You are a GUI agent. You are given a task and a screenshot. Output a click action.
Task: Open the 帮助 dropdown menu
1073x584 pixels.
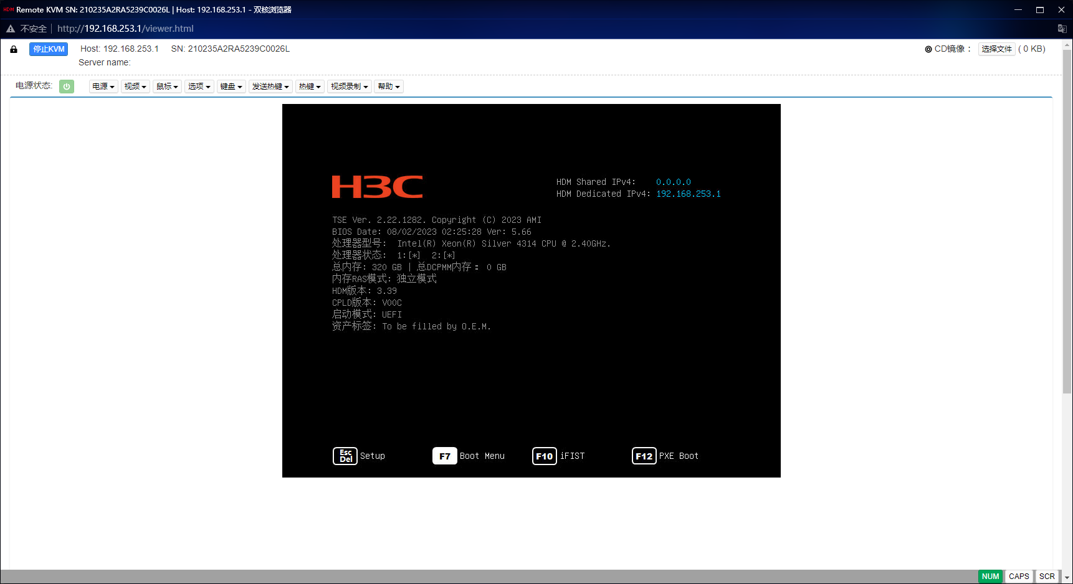(x=389, y=87)
